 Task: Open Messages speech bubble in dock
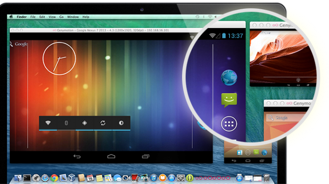click(117, 178)
